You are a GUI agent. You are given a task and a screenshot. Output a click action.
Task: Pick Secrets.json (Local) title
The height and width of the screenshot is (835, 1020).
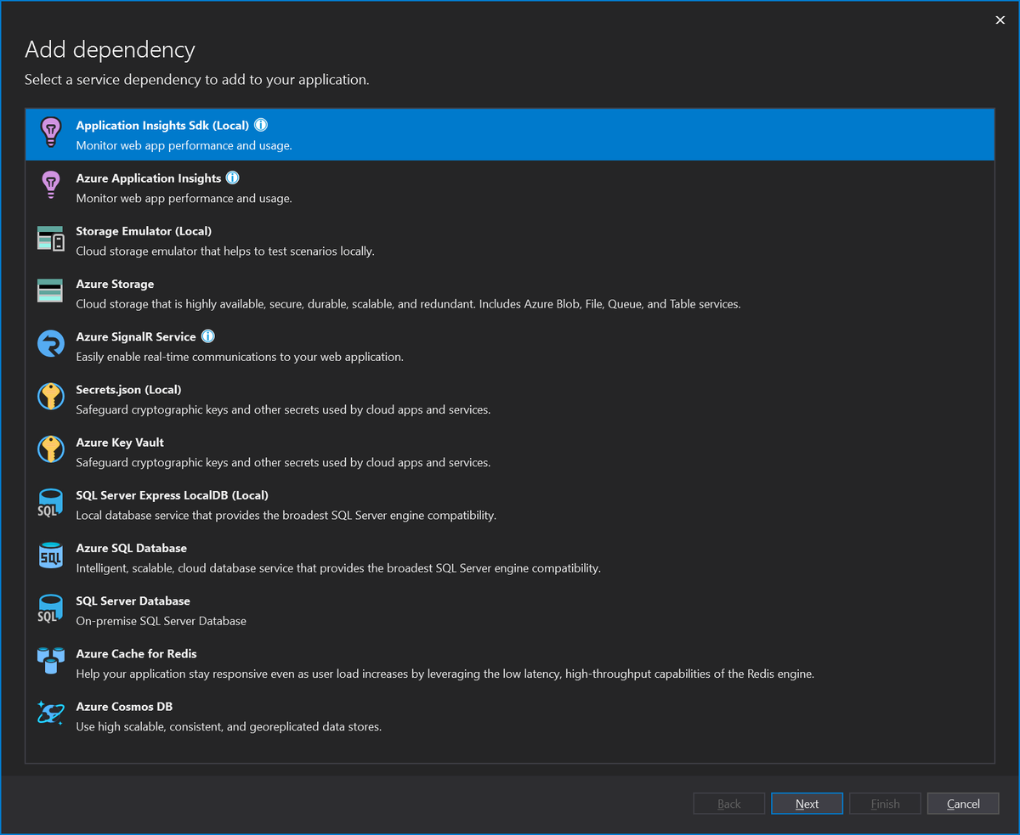(x=128, y=390)
